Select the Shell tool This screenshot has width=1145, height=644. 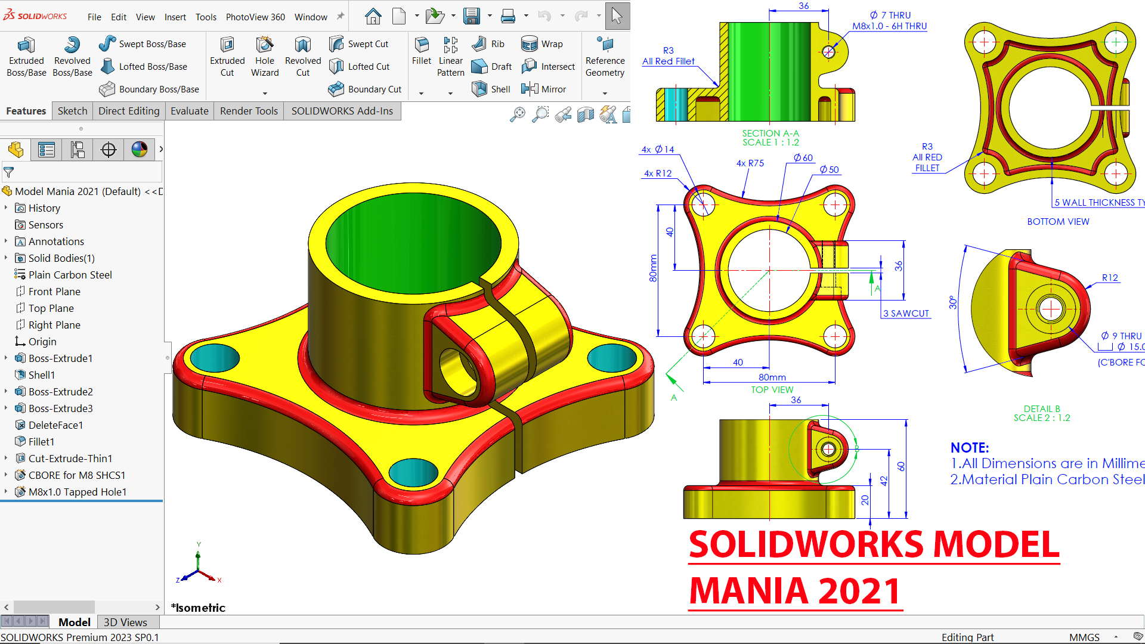click(491, 89)
